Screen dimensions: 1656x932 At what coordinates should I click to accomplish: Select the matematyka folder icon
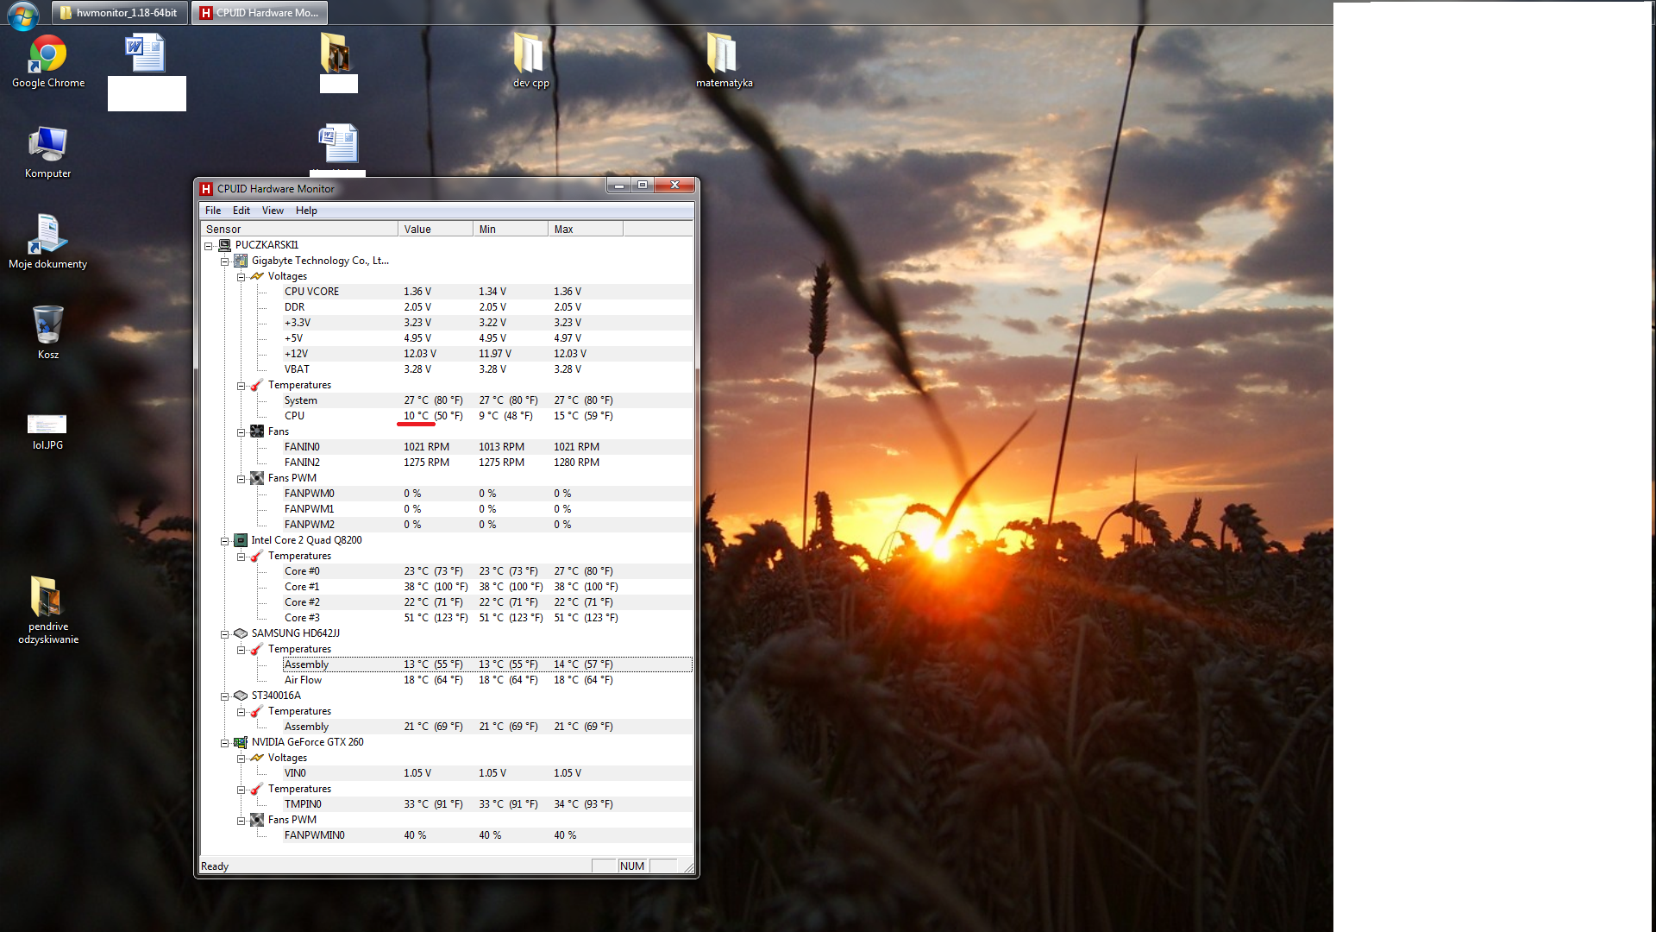(724, 60)
